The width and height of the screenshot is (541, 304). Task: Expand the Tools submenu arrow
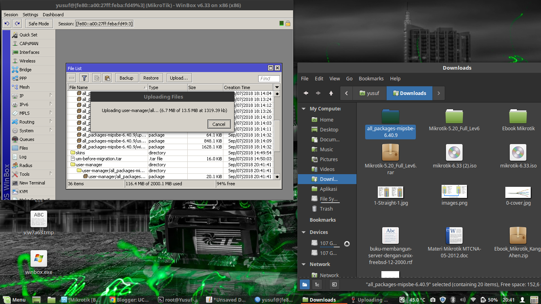pyautogui.click(x=51, y=174)
